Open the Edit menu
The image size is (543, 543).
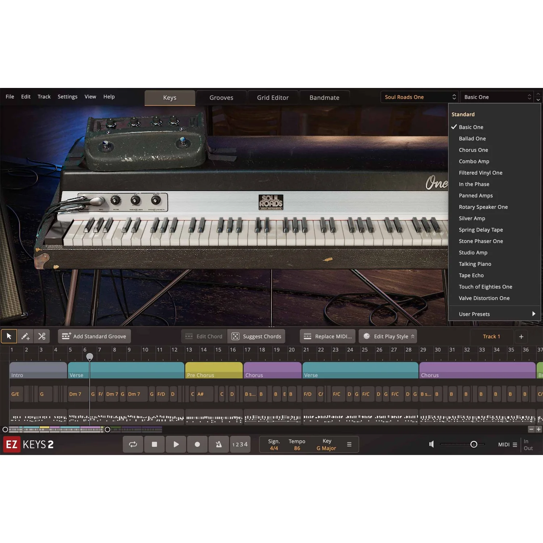tap(26, 97)
